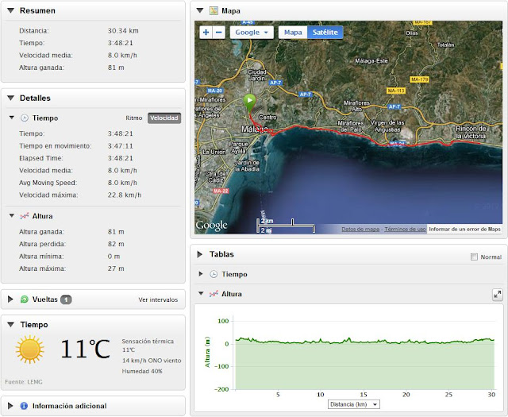Click the Google logo on the map
508x417 pixels.
tap(211, 226)
